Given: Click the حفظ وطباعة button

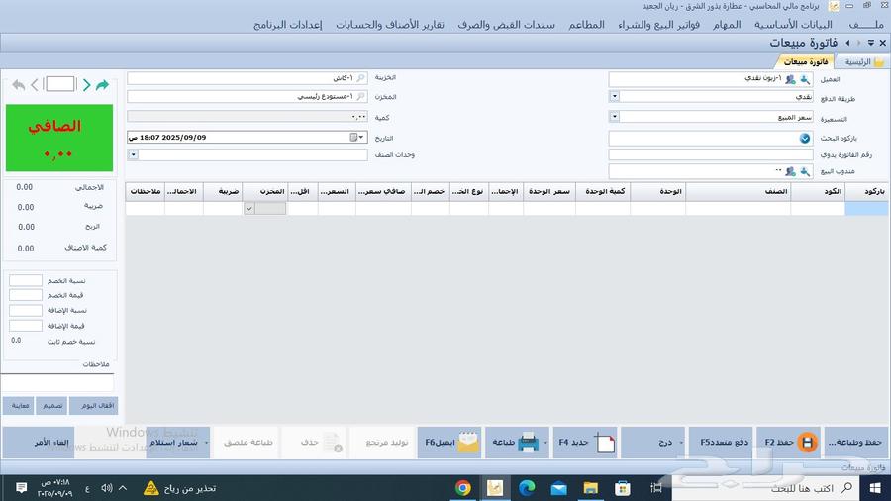Looking at the screenshot, I should click(855, 442).
